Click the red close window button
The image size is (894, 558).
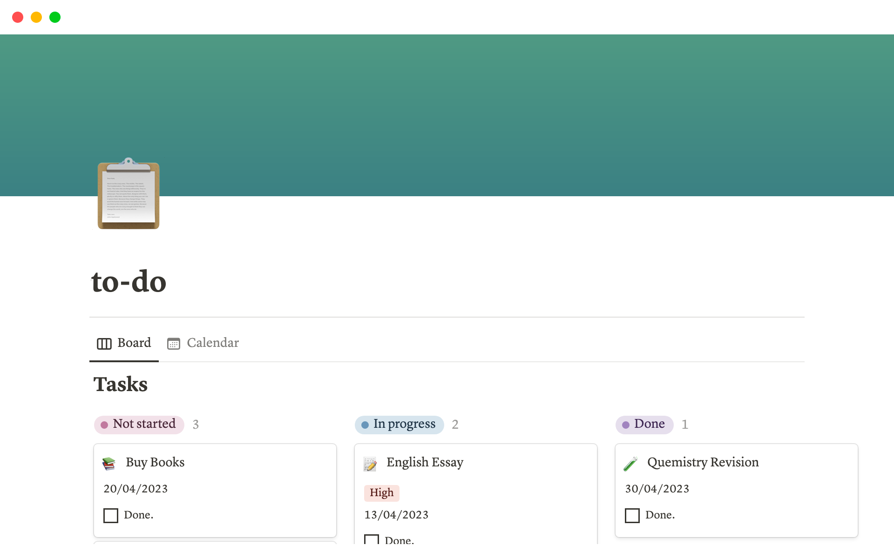coord(18,17)
